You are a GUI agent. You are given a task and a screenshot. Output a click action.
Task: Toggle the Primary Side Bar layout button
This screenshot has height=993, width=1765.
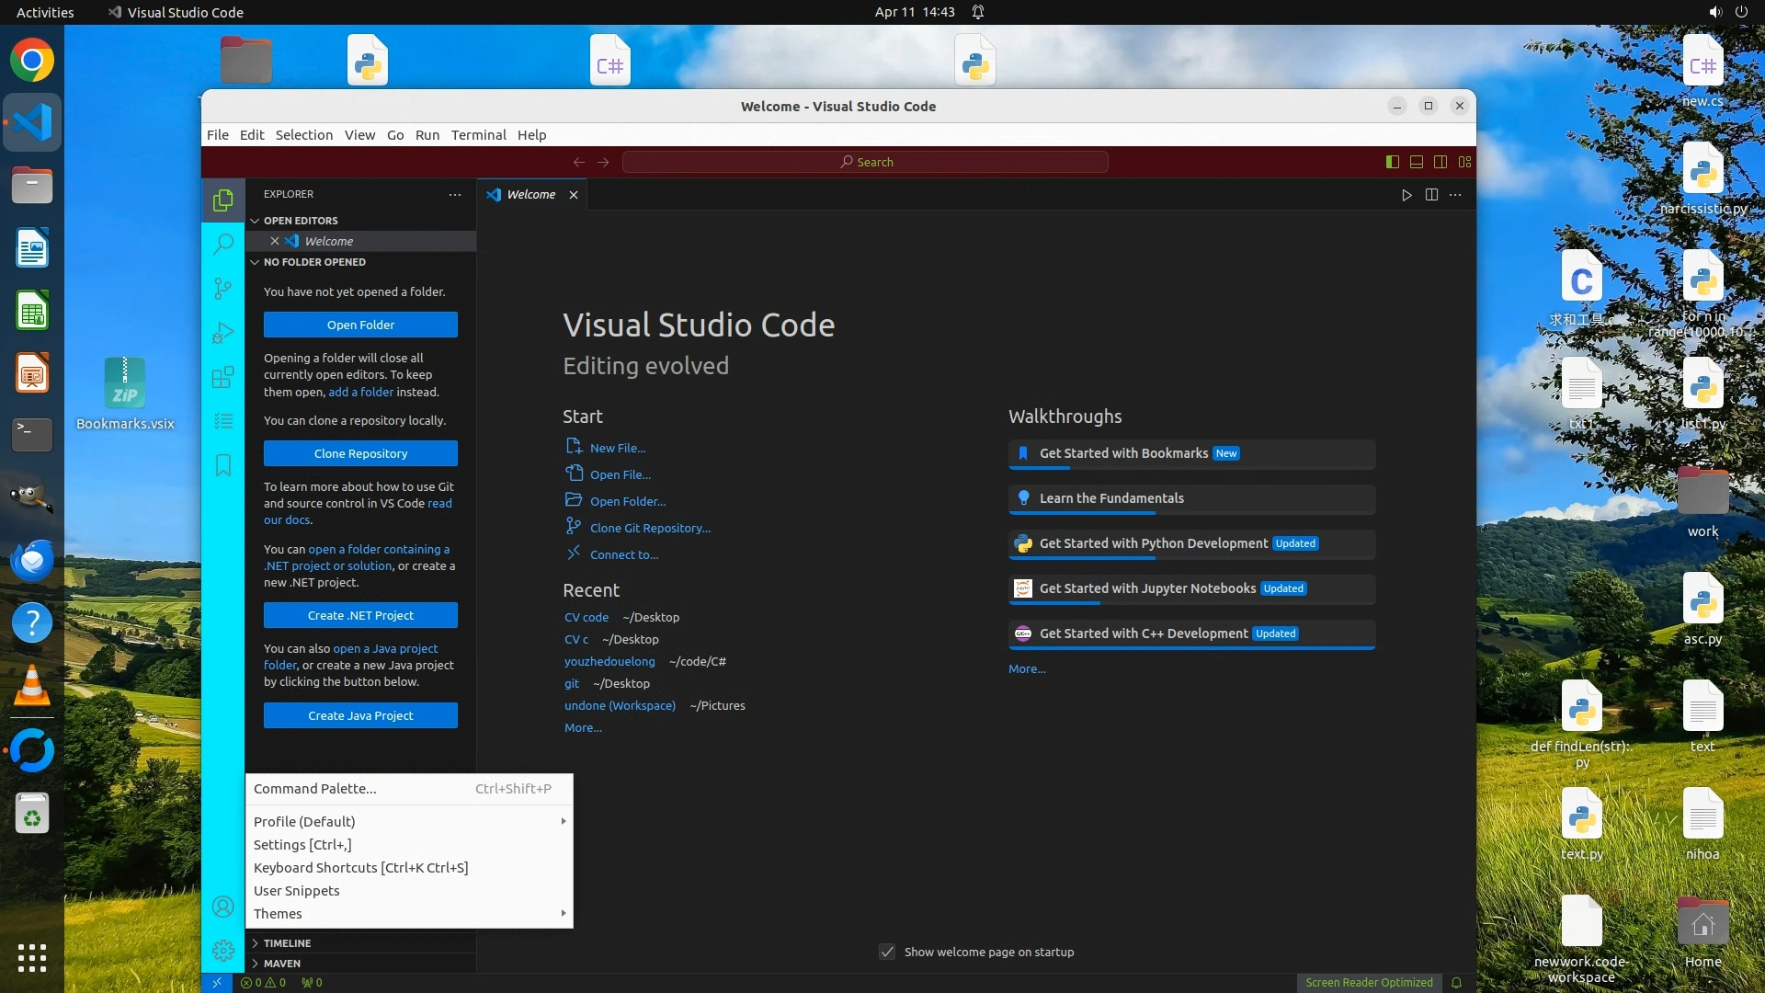click(x=1392, y=162)
